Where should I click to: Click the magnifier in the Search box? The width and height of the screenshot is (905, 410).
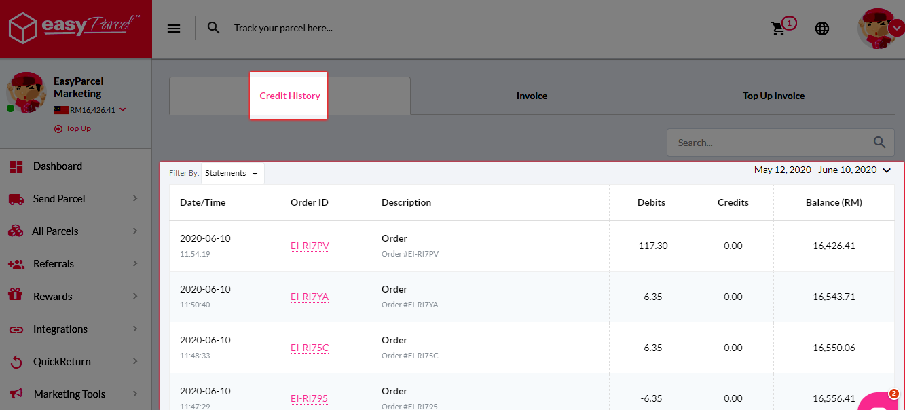pyautogui.click(x=879, y=143)
